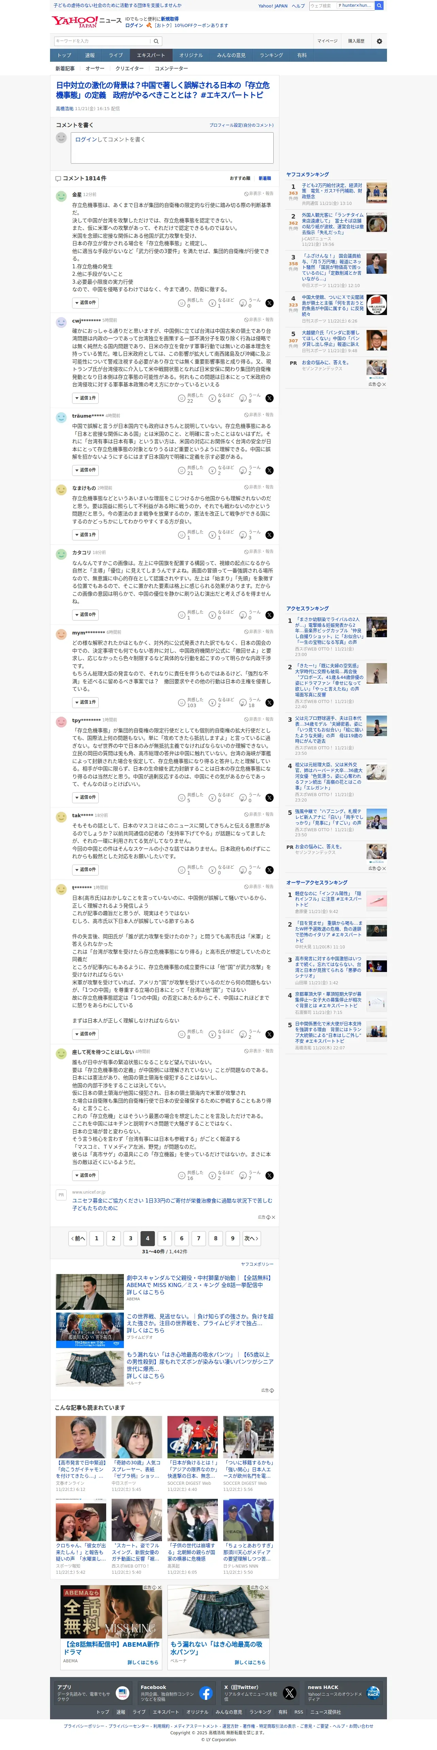The image size is (437, 1750).
Task: Click the X (Twitter) icon in footer
Action: pyautogui.click(x=290, y=1693)
